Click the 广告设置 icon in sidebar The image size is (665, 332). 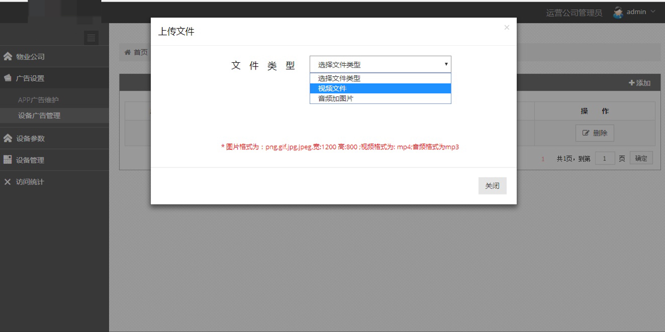pos(8,78)
